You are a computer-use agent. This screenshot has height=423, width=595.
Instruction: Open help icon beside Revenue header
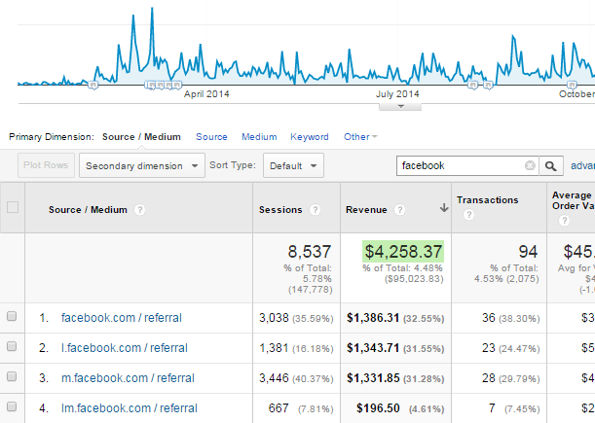click(399, 210)
